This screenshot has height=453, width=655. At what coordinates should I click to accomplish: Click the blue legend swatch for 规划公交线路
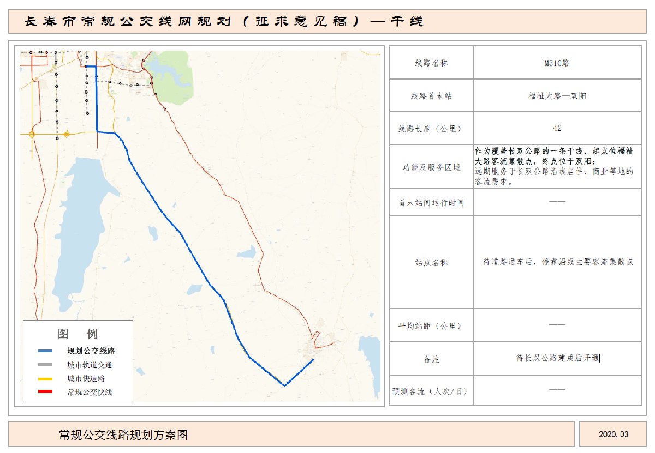pos(46,351)
